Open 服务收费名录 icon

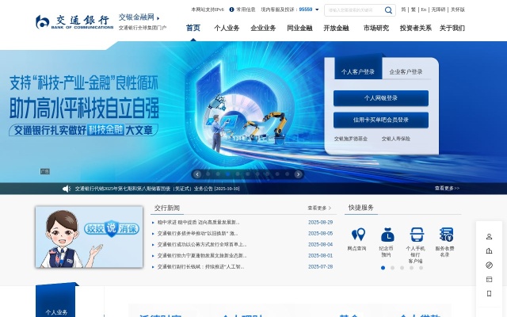[x=446, y=235]
